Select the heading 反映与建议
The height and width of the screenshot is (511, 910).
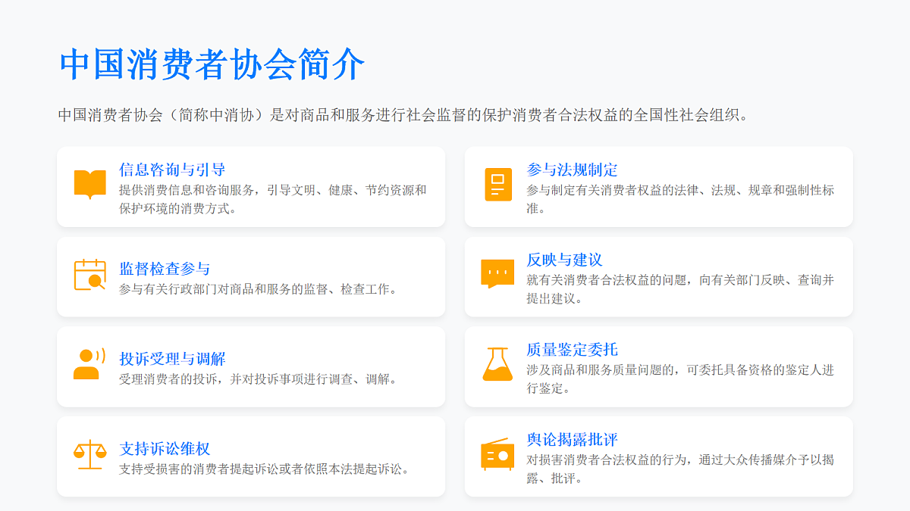coord(565,260)
